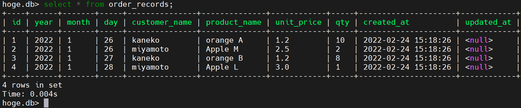Click the 'Time: 0.004s' output line
The width and height of the screenshot is (521, 108).
pyautogui.click(x=30, y=94)
